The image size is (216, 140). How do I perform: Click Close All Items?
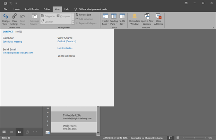158,19
